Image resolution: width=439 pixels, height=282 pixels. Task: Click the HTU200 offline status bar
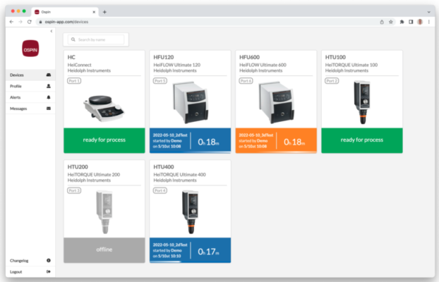click(x=104, y=250)
